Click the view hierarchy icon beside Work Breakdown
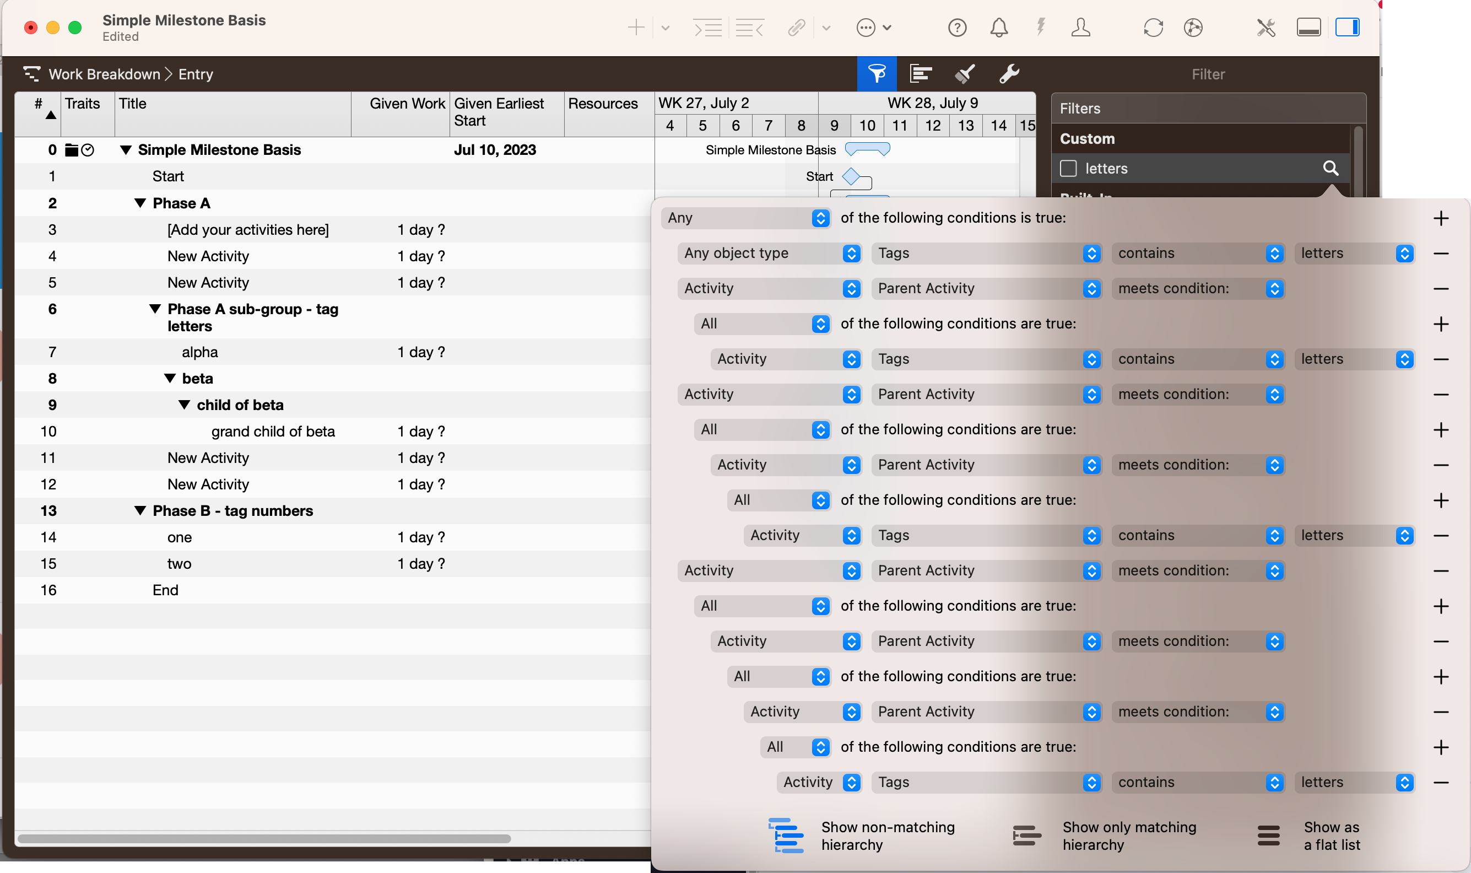Viewport: 1471px width, 873px height. [x=32, y=74]
